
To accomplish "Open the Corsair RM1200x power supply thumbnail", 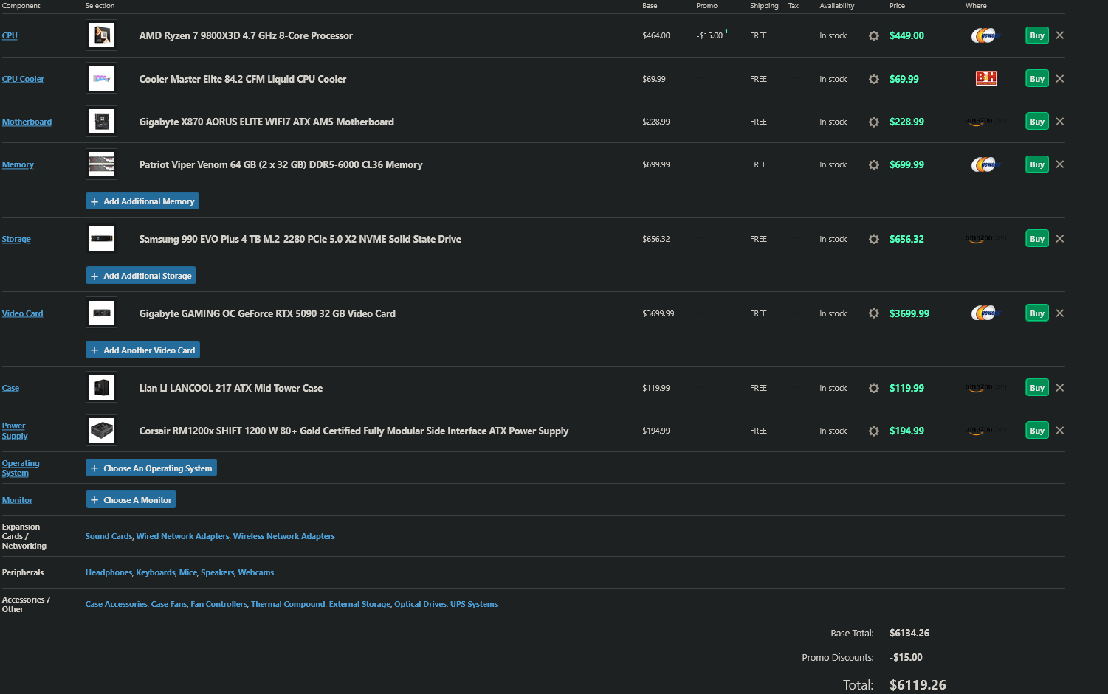I will click(102, 431).
